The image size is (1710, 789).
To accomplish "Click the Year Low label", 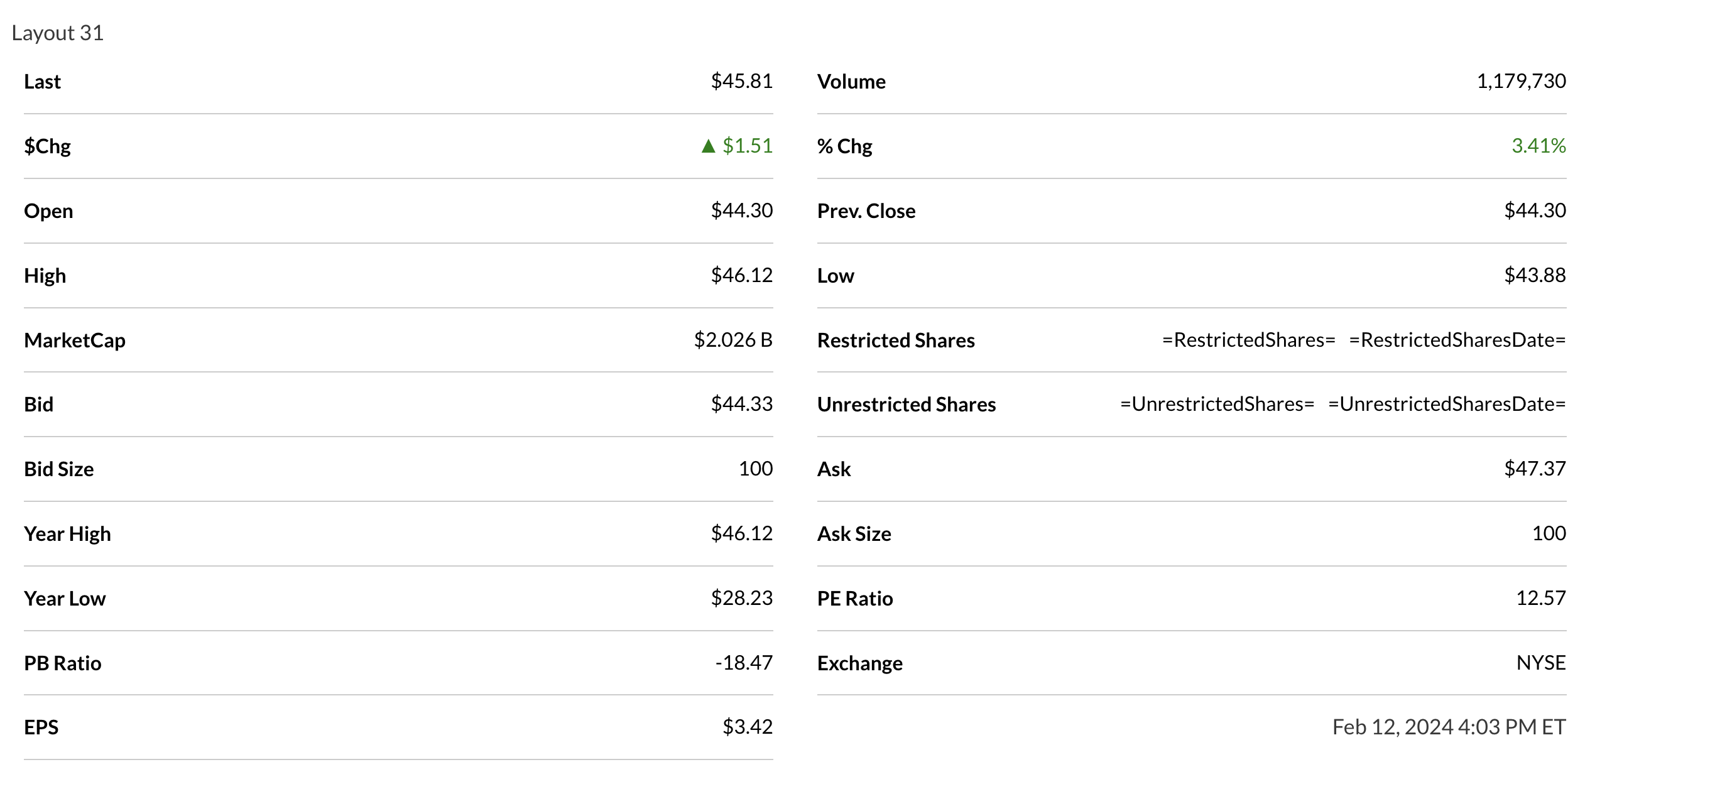I will click(64, 599).
